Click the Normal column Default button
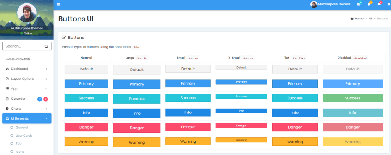The height and width of the screenshot is (155, 391). point(86,69)
